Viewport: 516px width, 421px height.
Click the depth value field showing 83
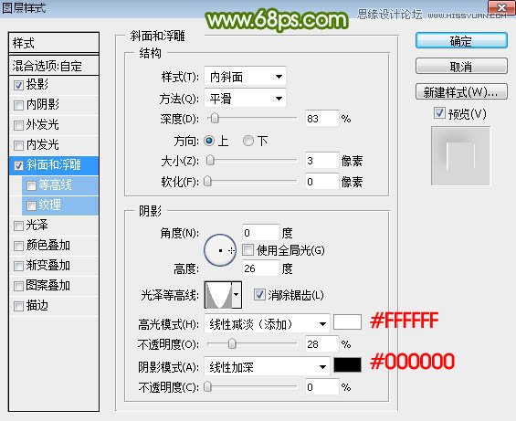tap(321, 118)
